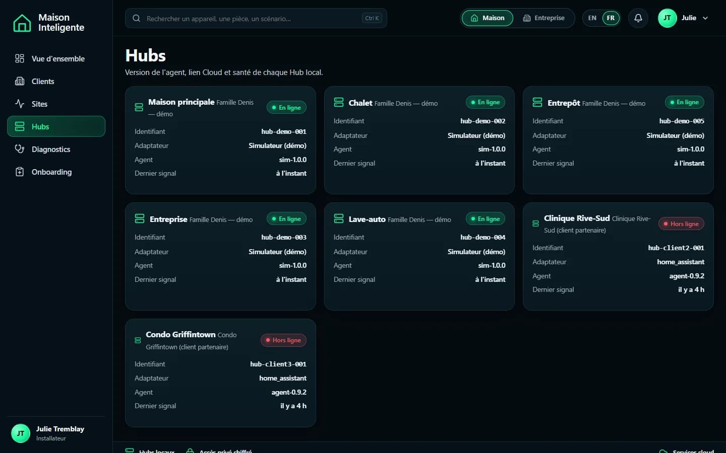
Task: Click the Entreprise hub card server icon
Action: (x=140, y=218)
